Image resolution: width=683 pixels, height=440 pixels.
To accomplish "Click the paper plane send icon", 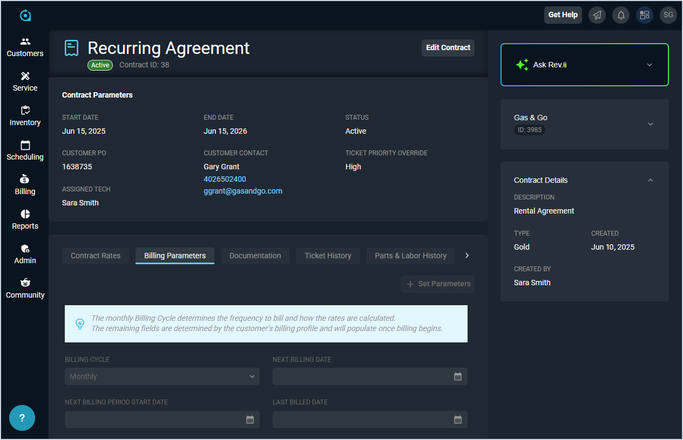I will (597, 15).
